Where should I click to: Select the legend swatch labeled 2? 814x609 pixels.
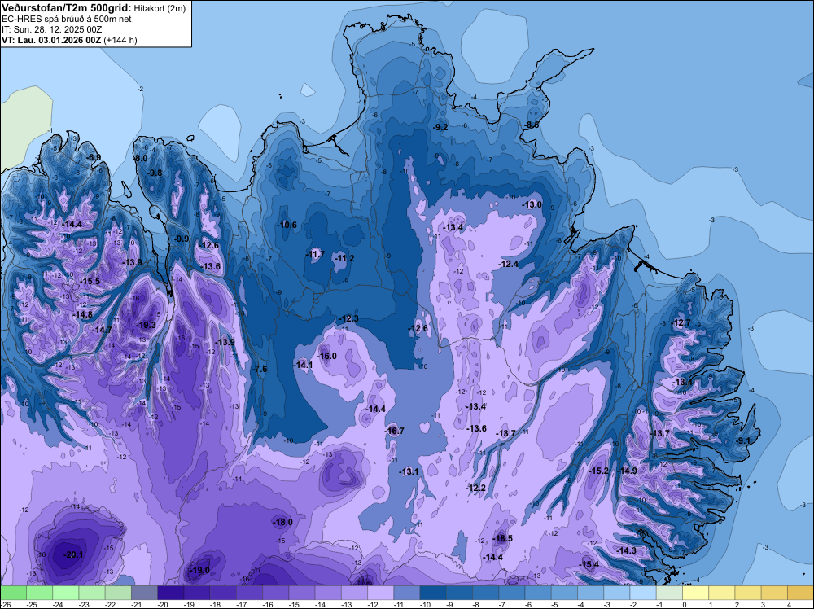click(x=748, y=593)
